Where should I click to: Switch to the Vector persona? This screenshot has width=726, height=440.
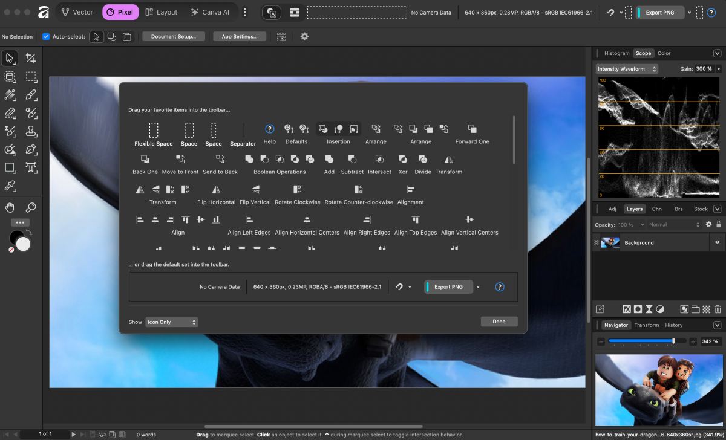point(77,11)
